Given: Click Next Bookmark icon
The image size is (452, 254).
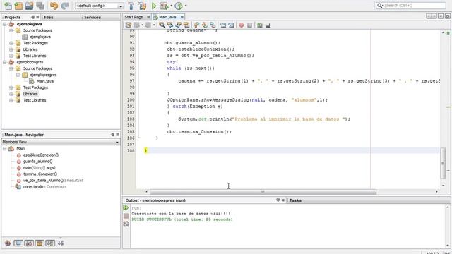Looking at the screenshot, I should coord(204,25).
